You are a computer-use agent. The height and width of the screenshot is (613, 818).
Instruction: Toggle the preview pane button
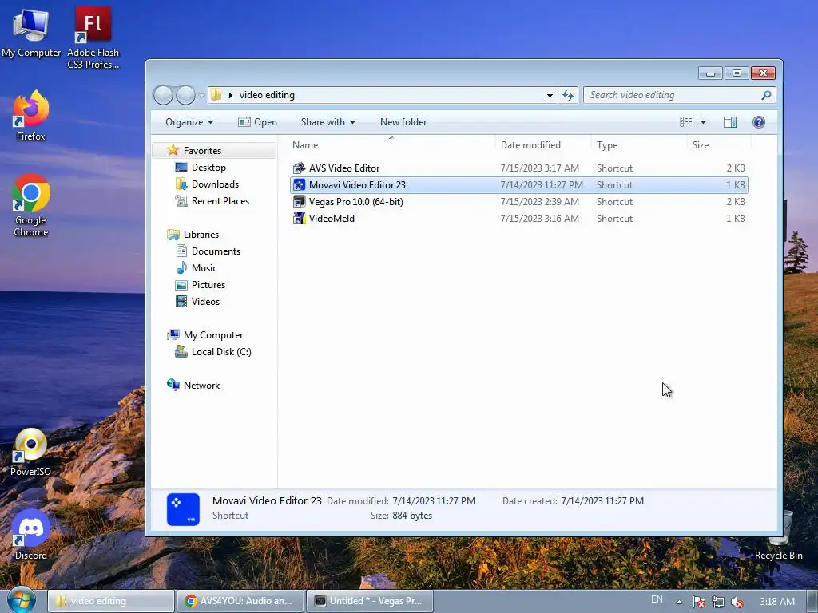point(730,122)
